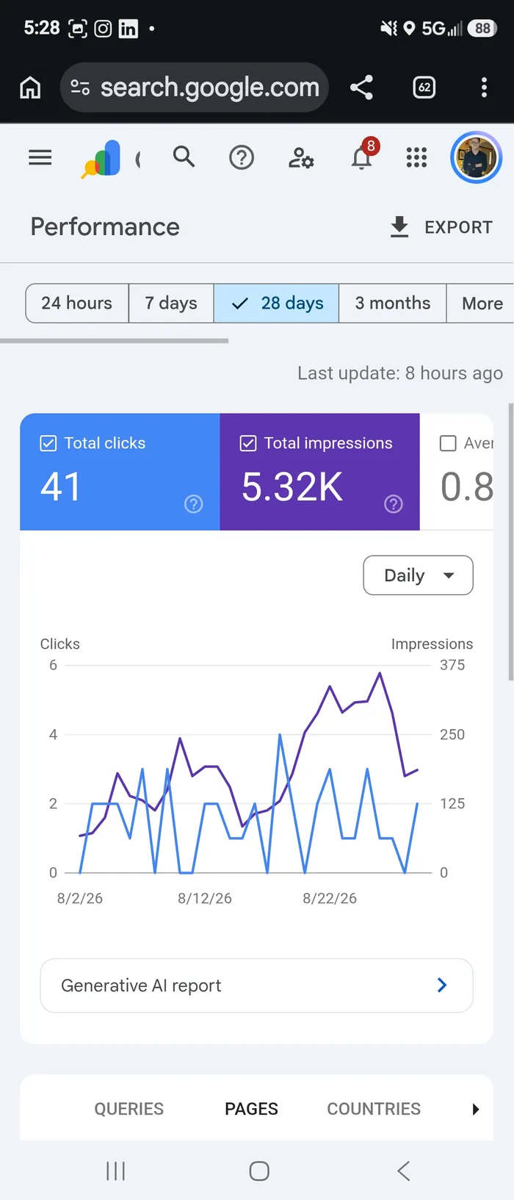Toggle the Total clicks checkbox
514x1200 pixels.
(48, 443)
